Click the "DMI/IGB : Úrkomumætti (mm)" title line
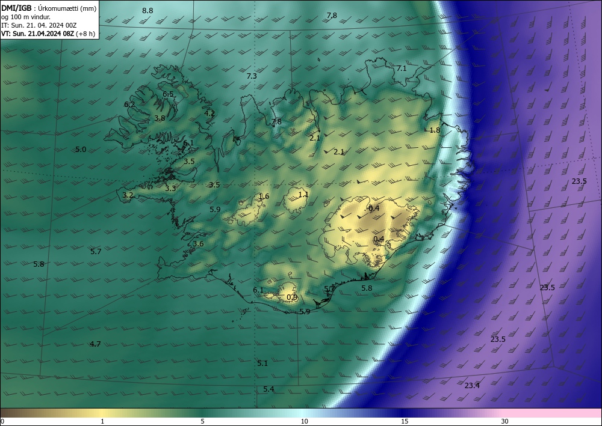The height and width of the screenshot is (426, 602). (x=49, y=8)
